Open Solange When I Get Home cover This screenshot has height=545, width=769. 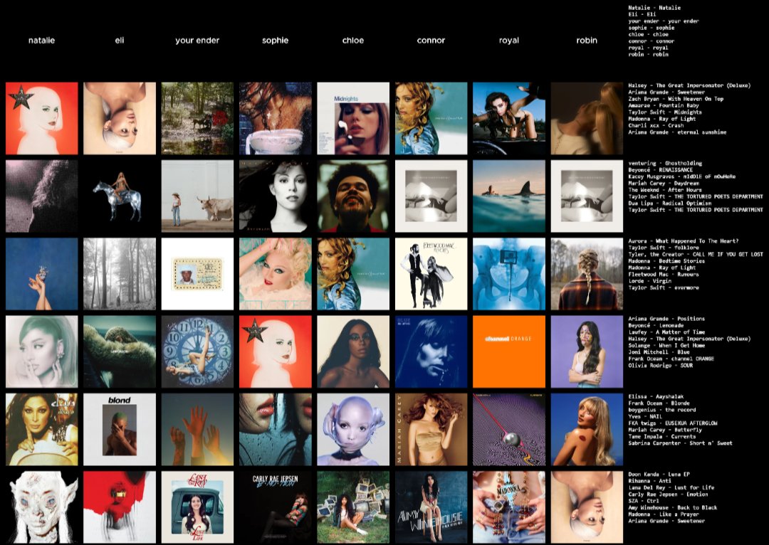(x=353, y=351)
